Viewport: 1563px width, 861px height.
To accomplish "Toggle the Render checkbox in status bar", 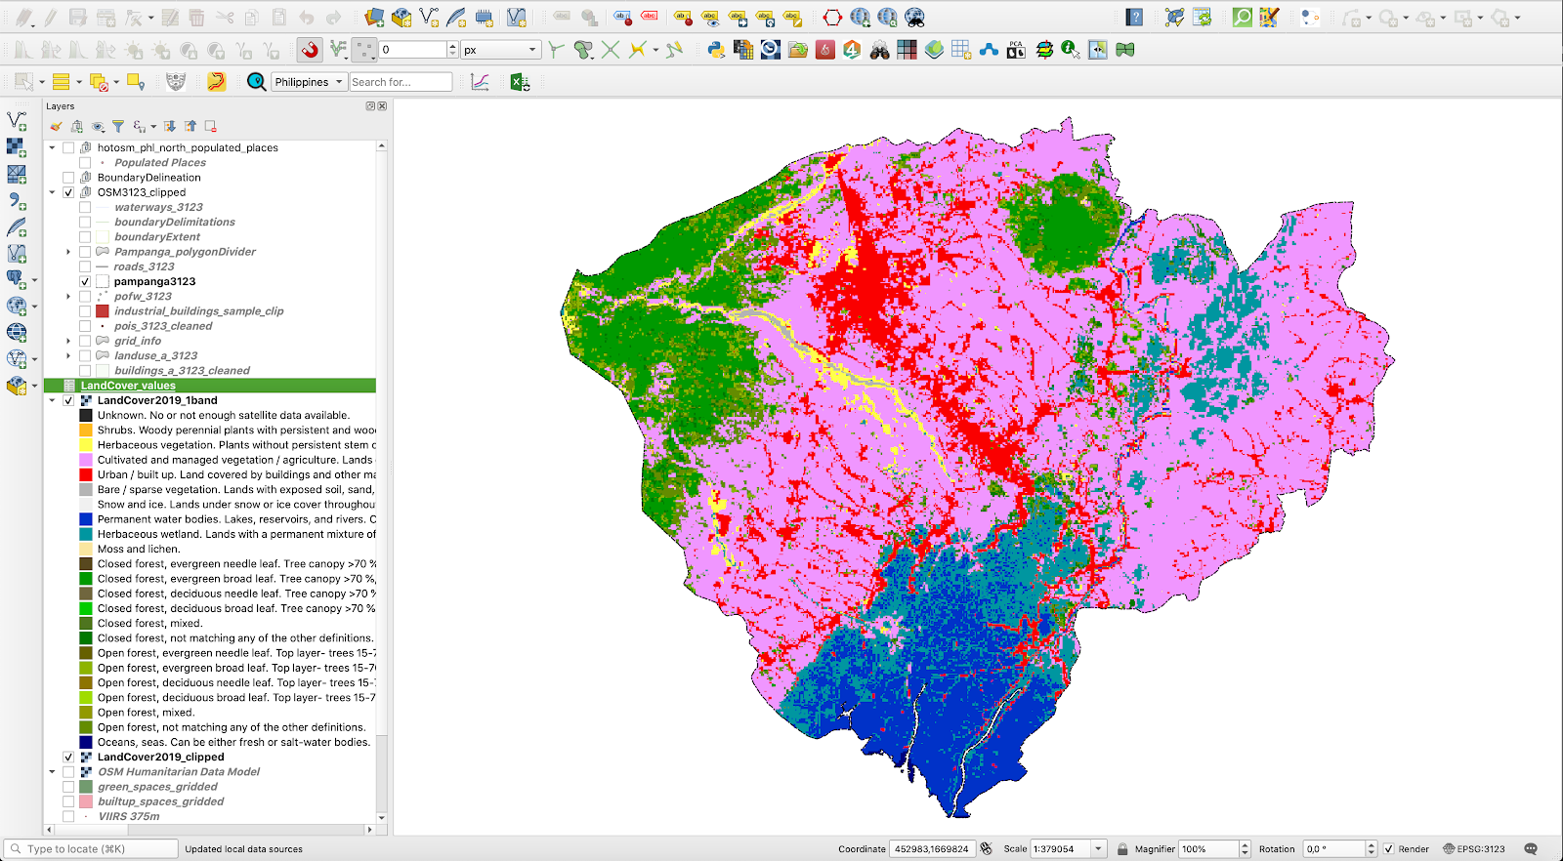I will point(1388,849).
